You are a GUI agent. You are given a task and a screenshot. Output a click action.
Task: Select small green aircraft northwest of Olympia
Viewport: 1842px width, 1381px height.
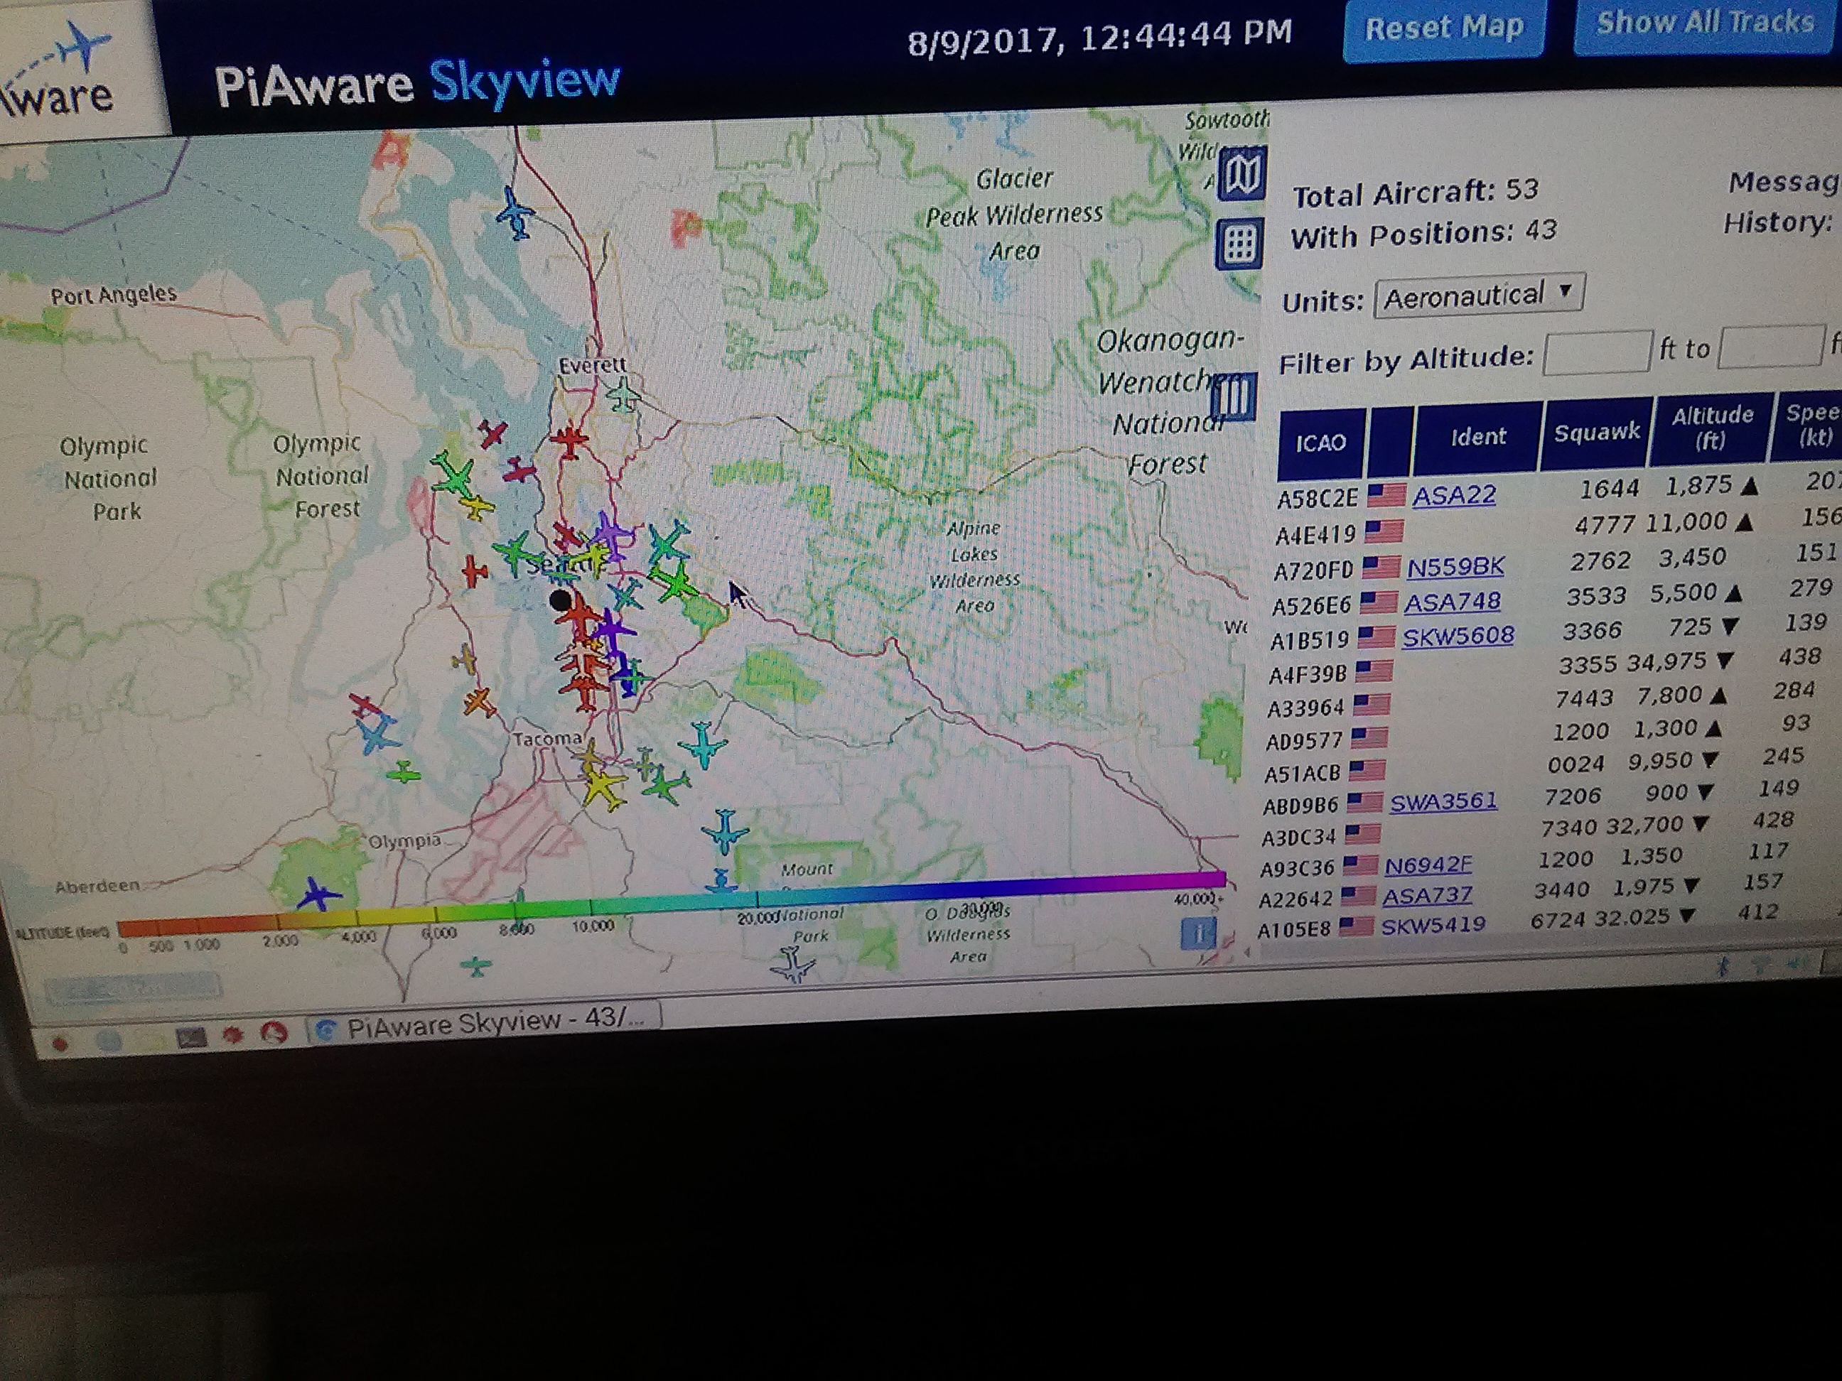point(404,772)
